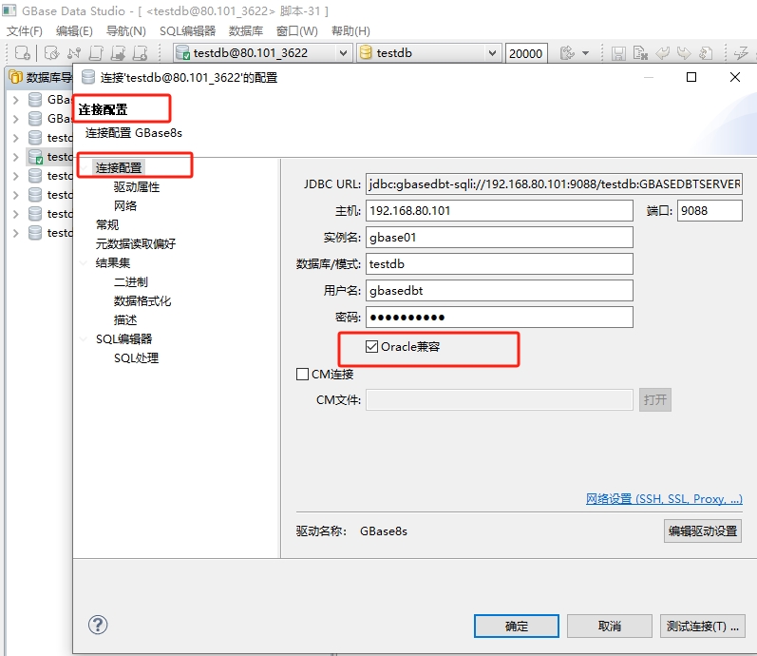The height and width of the screenshot is (656, 757).
Task: Select the 描述 tree item
Action: click(125, 320)
